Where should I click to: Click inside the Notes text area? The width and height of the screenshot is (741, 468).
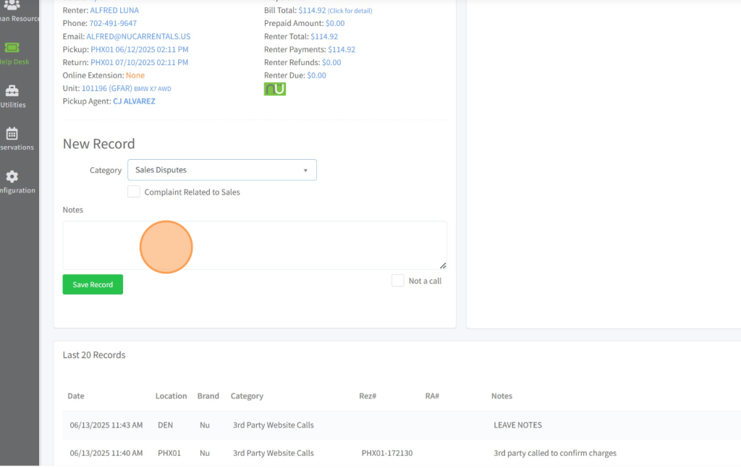click(254, 245)
